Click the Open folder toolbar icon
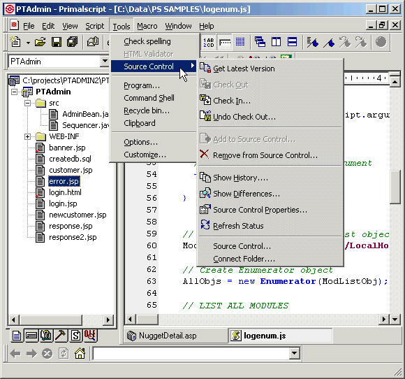This screenshot has width=405, height=379. tap(40, 42)
